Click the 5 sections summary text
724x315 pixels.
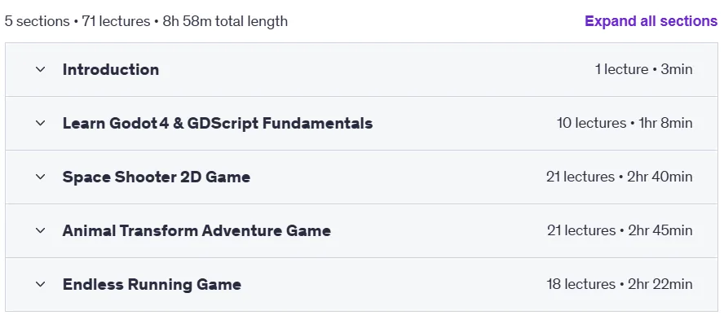37,22
